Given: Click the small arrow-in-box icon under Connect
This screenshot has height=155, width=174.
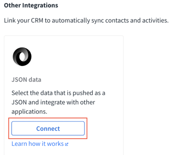Looking at the screenshot, I should pyautogui.click(x=66, y=144).
